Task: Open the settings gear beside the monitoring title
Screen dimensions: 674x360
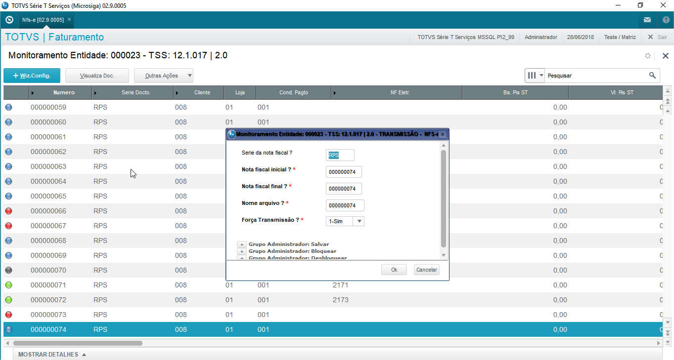Action: click(x=648, y=56)
